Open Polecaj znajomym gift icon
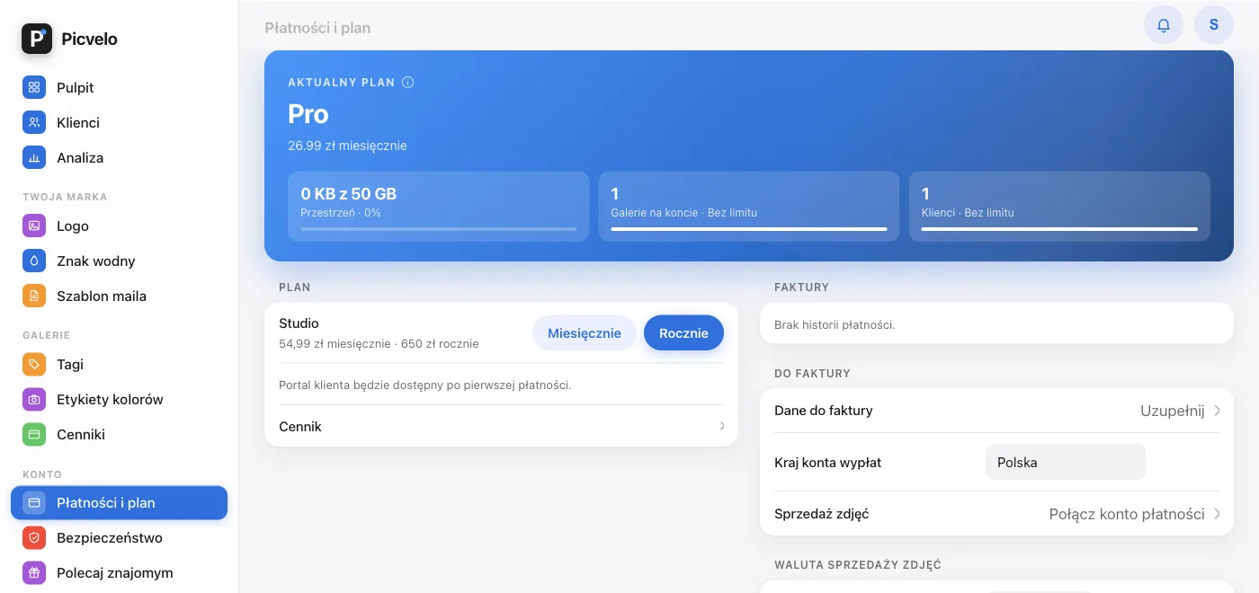This screenshot has width=1259, height=593. tap(34, 573)
